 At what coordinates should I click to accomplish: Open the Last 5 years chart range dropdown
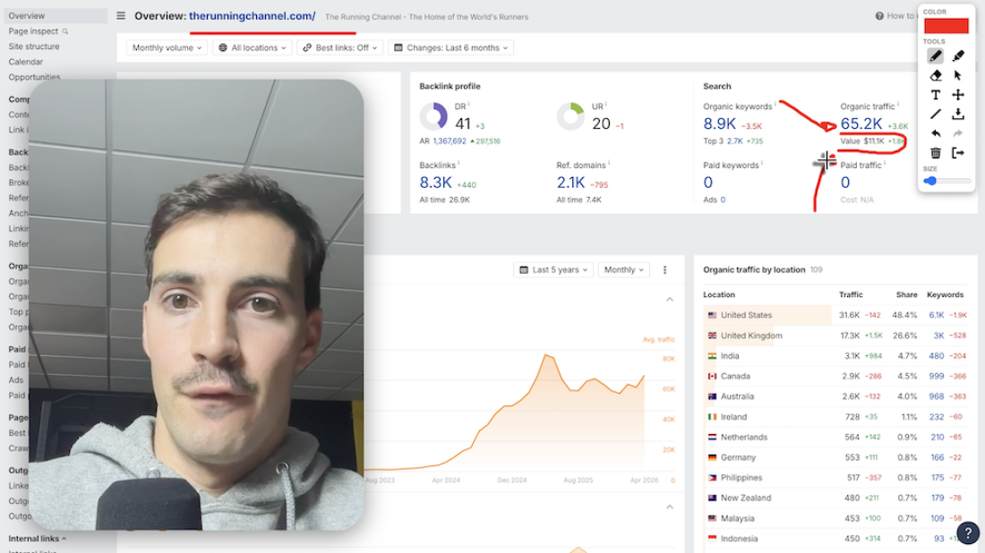click(x=552, y=269)
